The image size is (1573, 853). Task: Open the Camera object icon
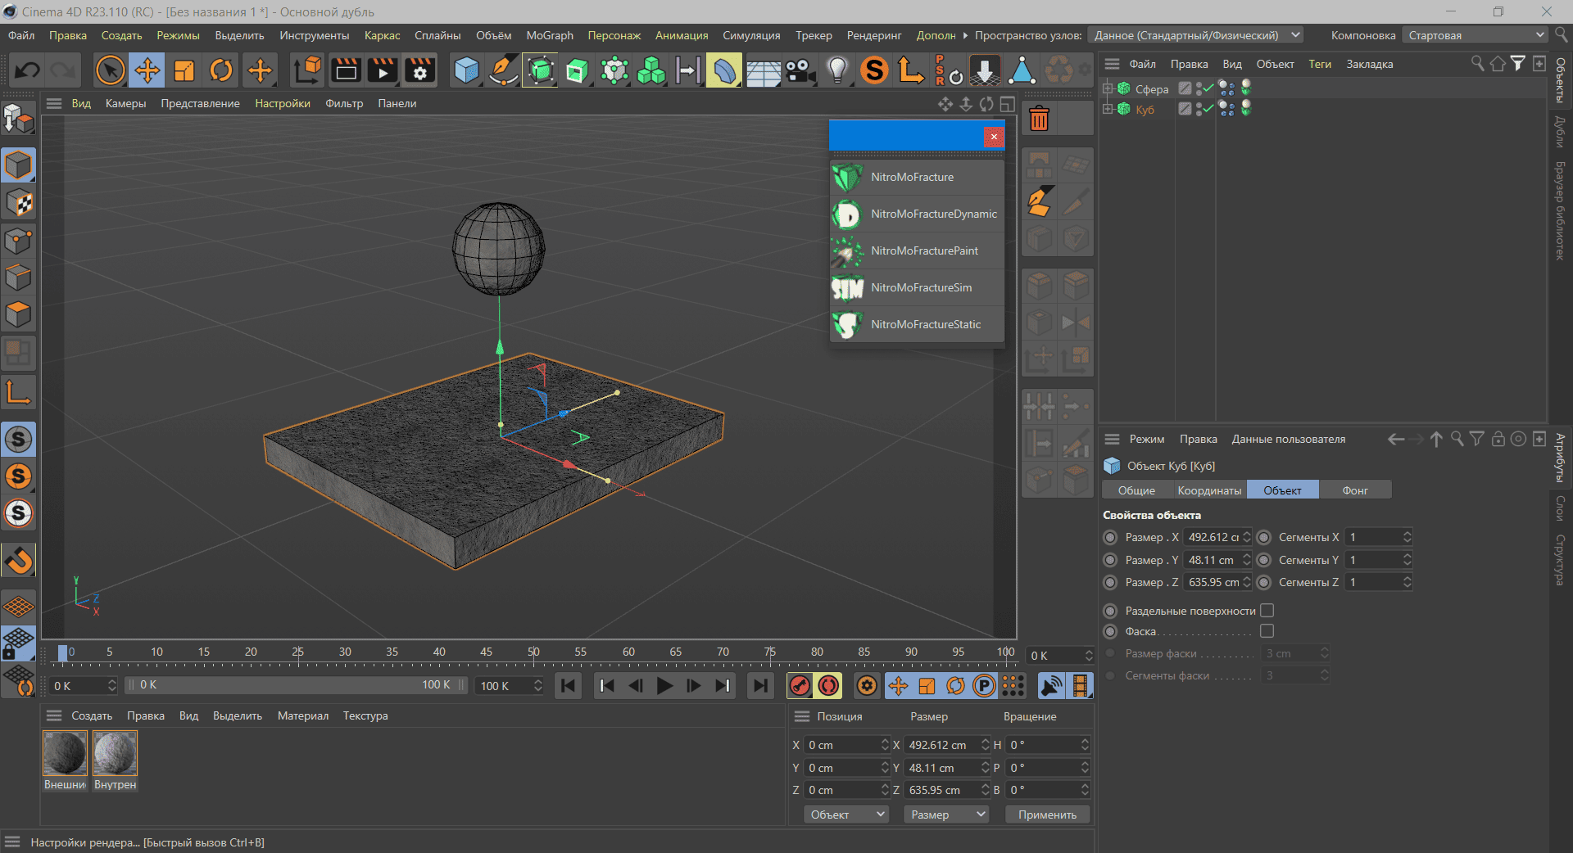[800, 70]
